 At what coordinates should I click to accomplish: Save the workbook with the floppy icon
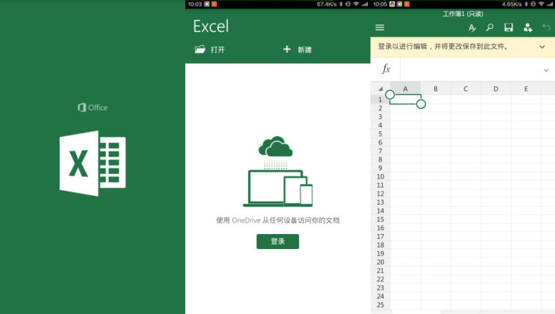(508, 28)
